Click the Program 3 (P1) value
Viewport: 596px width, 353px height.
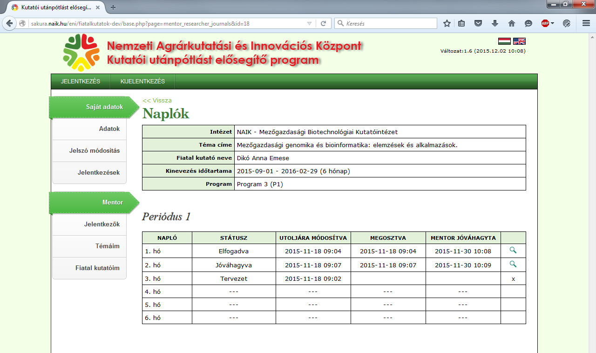tap(260, 184)
